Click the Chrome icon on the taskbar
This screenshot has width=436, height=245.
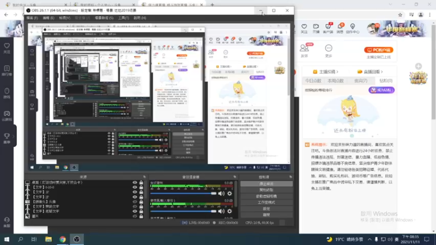[x=63, y=239]
